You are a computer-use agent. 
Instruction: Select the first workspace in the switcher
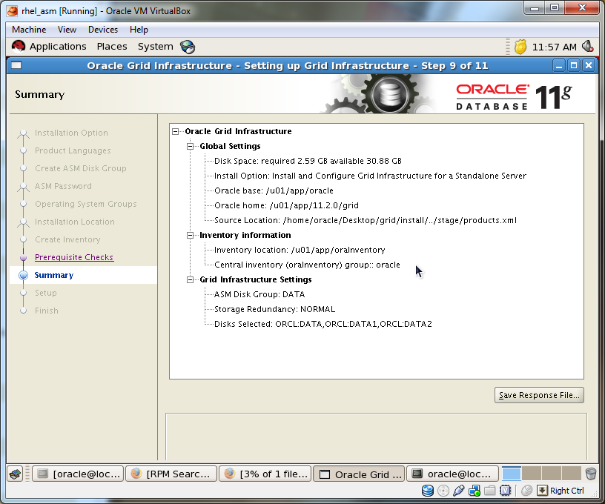[512, 474]
